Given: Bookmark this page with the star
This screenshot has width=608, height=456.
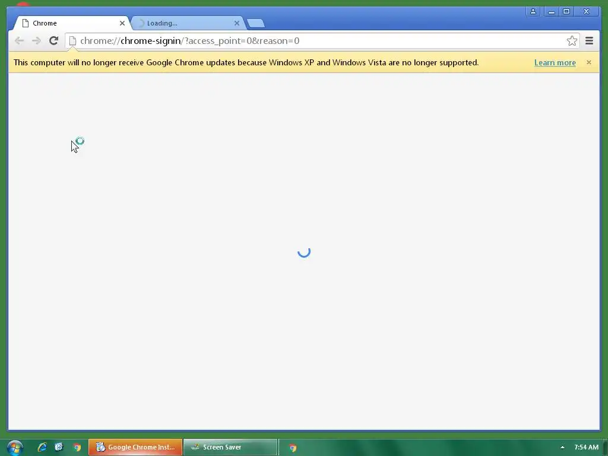Looking at the screenshot, I should 572,41.
